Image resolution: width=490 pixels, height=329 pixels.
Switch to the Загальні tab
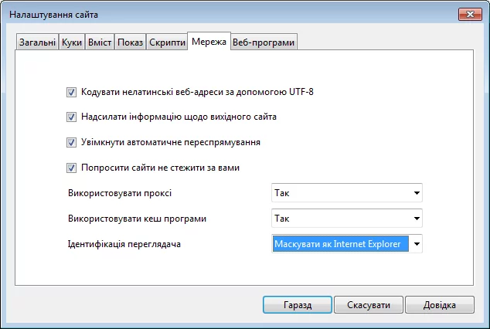coord(37,42)
